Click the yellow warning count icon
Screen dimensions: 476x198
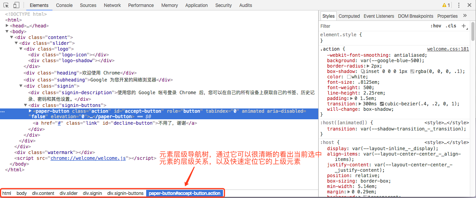[x=446, y=5]
